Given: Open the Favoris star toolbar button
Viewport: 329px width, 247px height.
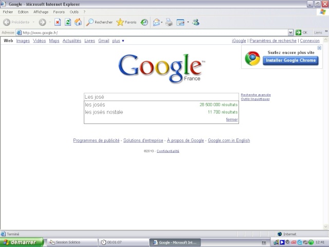Looking at the screenshot, I should pos(126,22).
